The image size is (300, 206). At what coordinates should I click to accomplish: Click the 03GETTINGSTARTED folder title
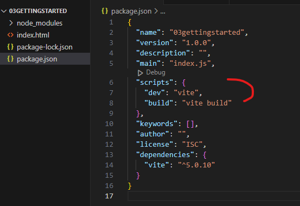coord(38,11)
